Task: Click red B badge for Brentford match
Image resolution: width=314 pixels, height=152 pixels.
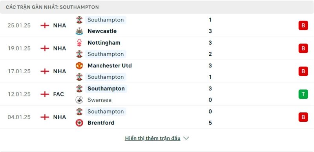Action: 303,117
